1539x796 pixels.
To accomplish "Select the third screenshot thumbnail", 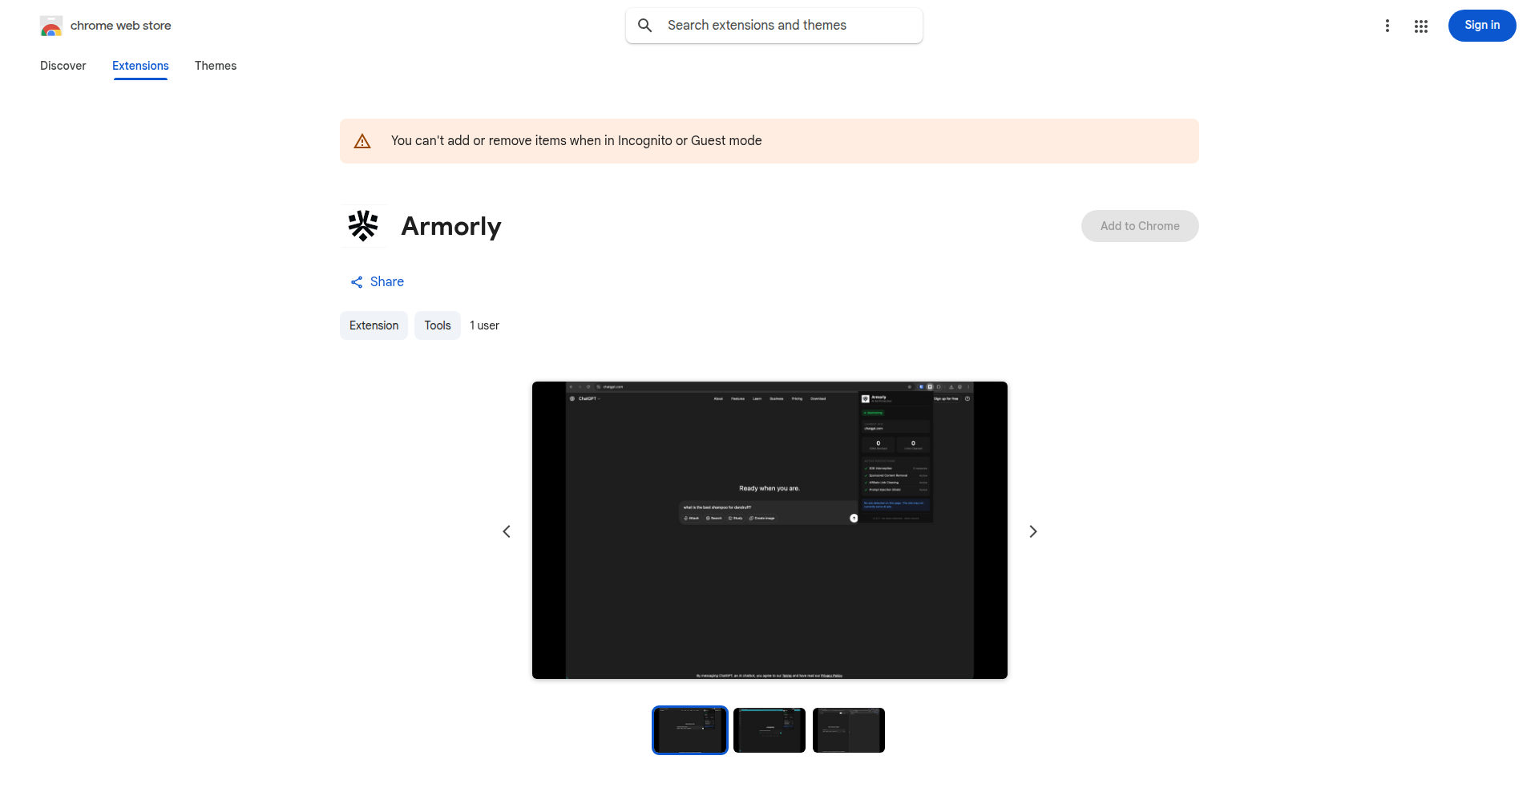I will coord(849,730).
